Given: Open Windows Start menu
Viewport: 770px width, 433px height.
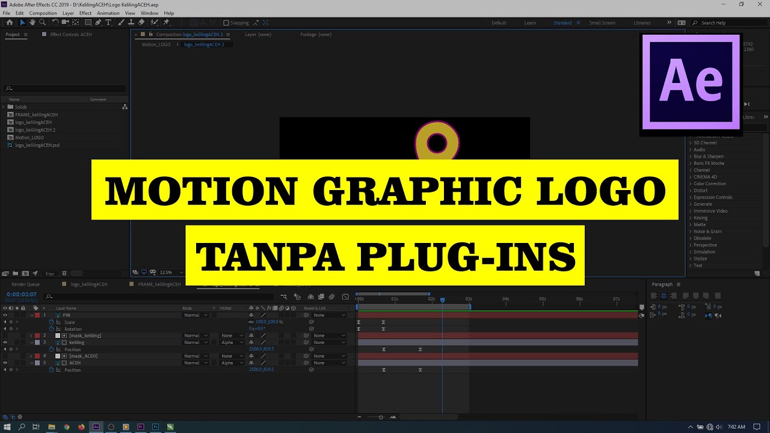Looking at the screenshot, I should click(7, 427).
